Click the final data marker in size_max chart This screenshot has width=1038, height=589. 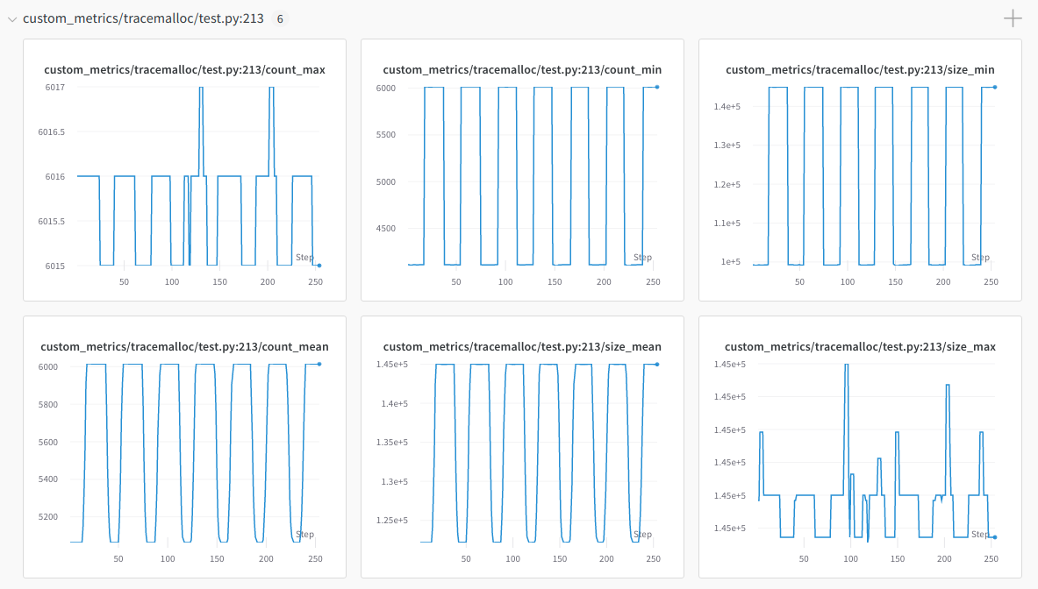(995, 537)
